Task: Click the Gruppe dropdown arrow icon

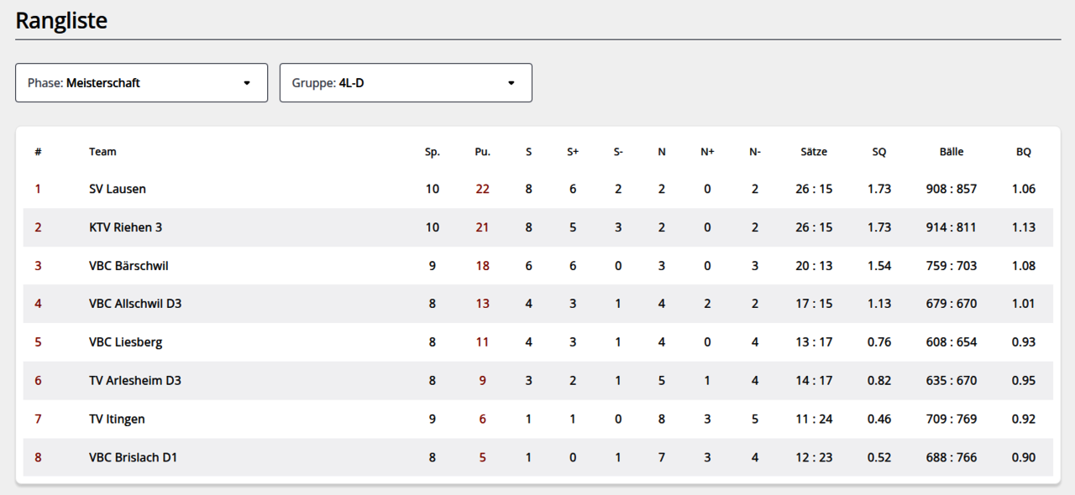Action: pyautogui.click(x=511, y=83)
